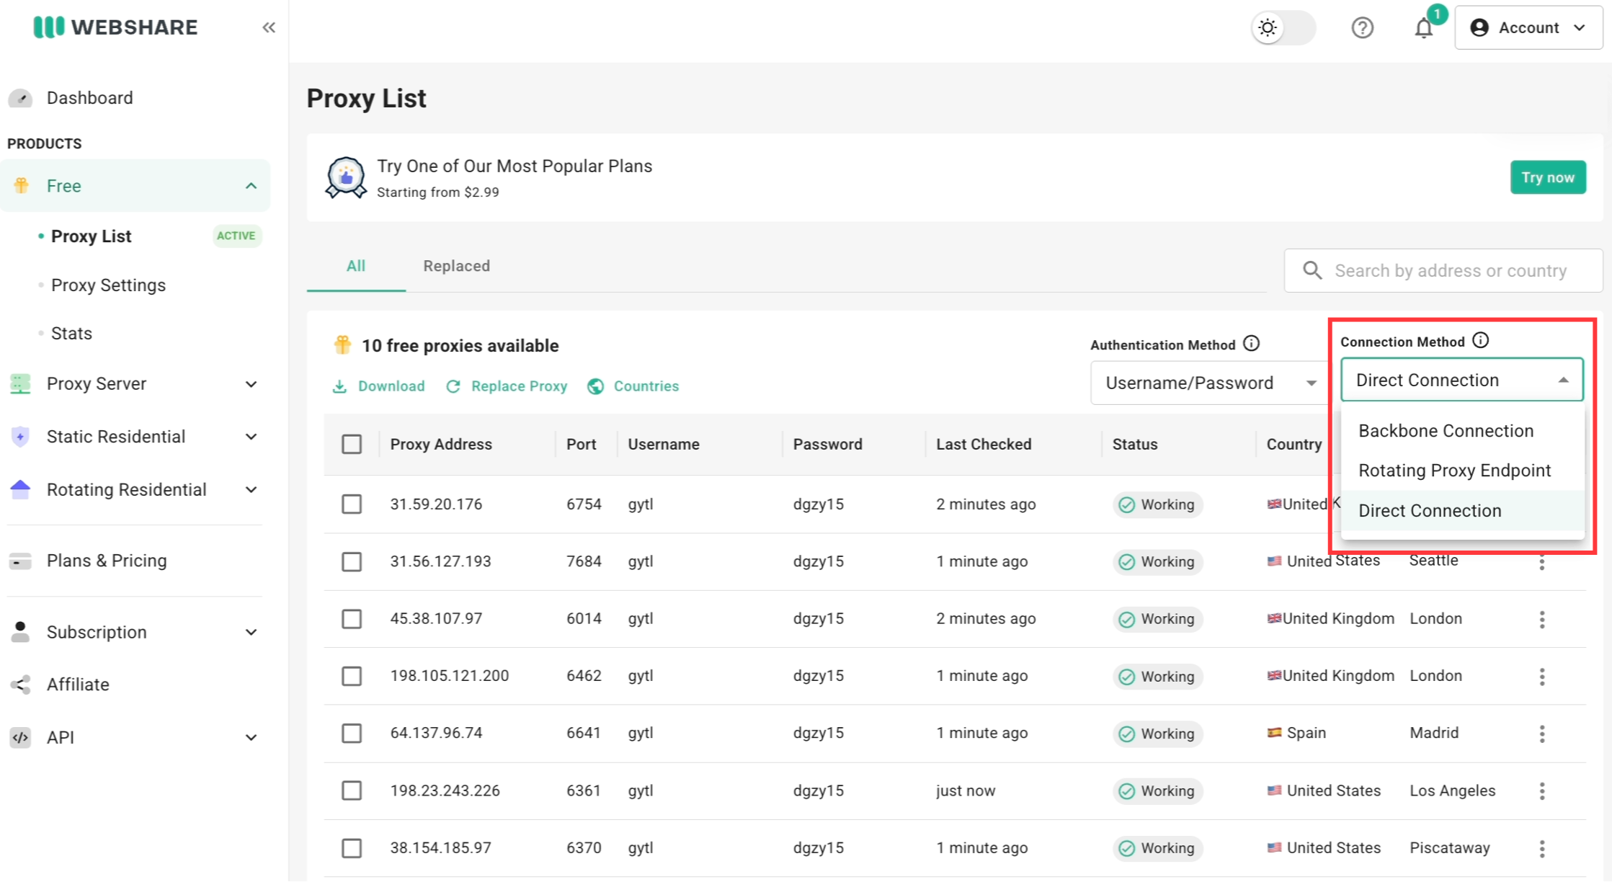The image size is (1612, 882).
Task: Click the Countries link
Action: pyautogui.click(x=633, y=386)
